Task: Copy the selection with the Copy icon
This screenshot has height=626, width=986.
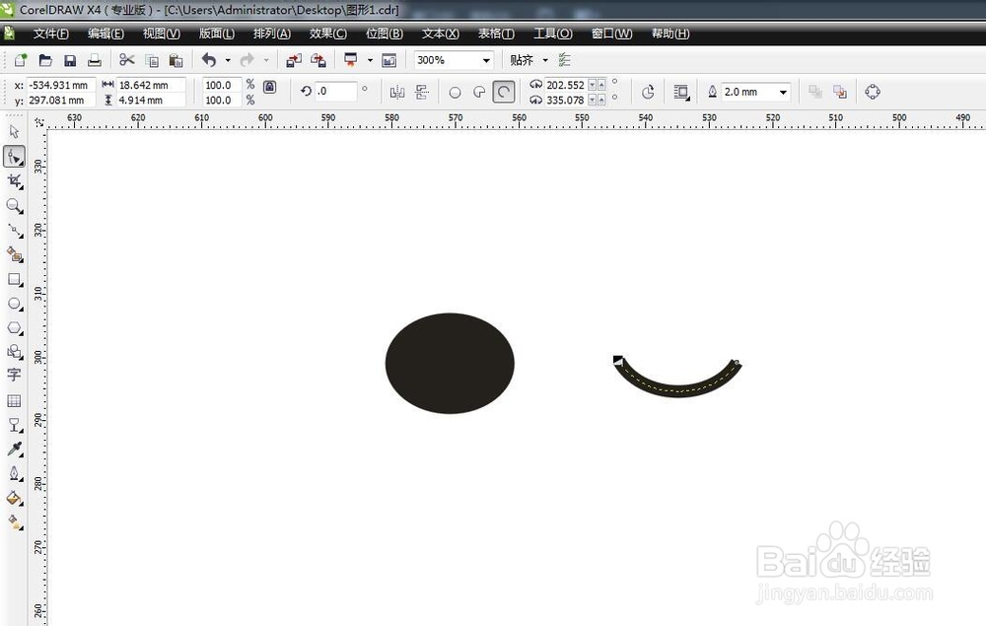Action: (x=152, y=60)
